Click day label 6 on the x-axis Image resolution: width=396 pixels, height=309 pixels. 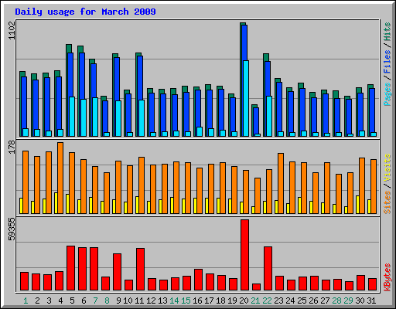pyautogui.click(x=84, y=301)
